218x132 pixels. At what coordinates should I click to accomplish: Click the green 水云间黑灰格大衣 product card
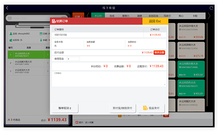191,68
